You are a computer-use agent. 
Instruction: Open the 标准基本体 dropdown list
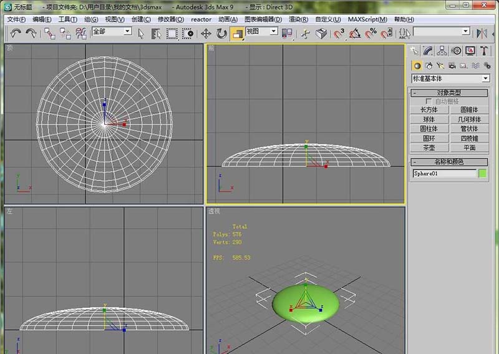pyautogui.click(x=485, y=79)
